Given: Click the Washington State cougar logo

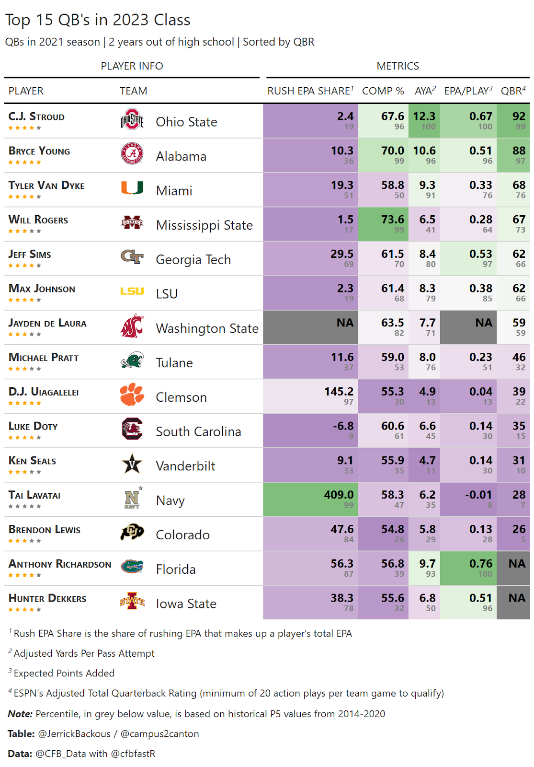Looking at the screenshot, I should [132, 326].
